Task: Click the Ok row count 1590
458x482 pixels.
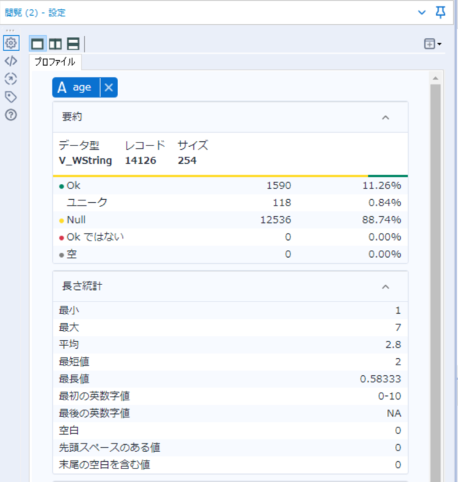Action: (278, 185)
